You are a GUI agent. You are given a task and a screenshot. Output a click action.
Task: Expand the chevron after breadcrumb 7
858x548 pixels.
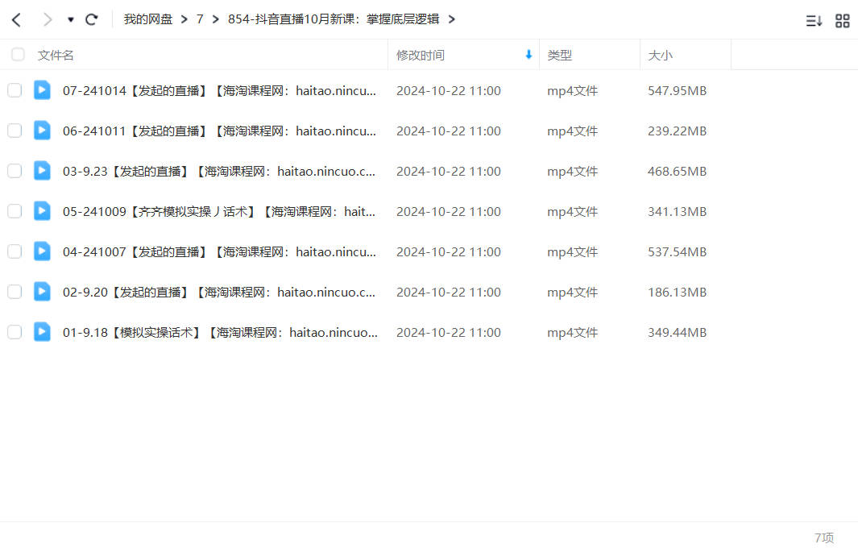click(216, 19)
